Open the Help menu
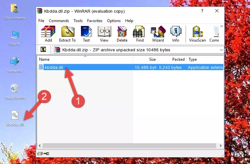Viewport: 250px width, 164px height. [x=129, y=21]
